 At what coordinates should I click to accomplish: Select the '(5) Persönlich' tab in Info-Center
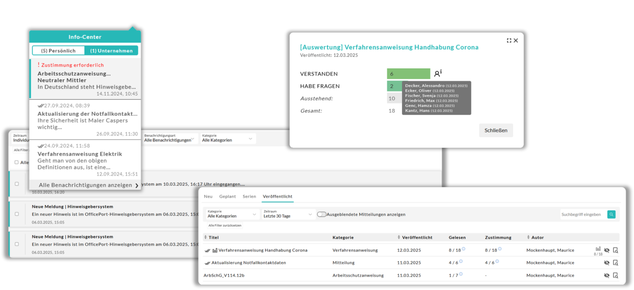(x=58, y=51)
